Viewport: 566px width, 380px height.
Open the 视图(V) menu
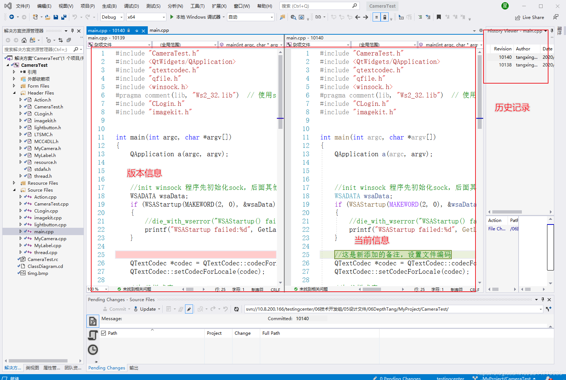click(x=65, y=5)
